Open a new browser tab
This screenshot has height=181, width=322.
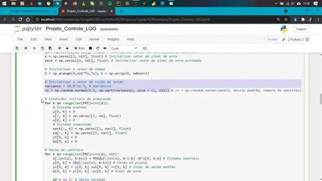pos(120,11)
